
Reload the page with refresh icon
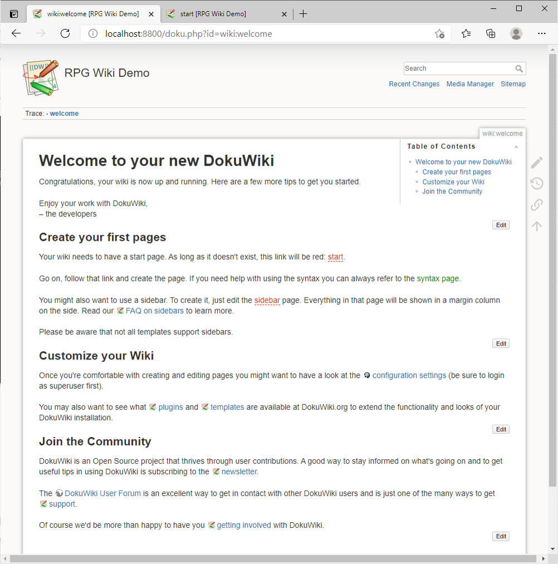(x=65, y=33)
